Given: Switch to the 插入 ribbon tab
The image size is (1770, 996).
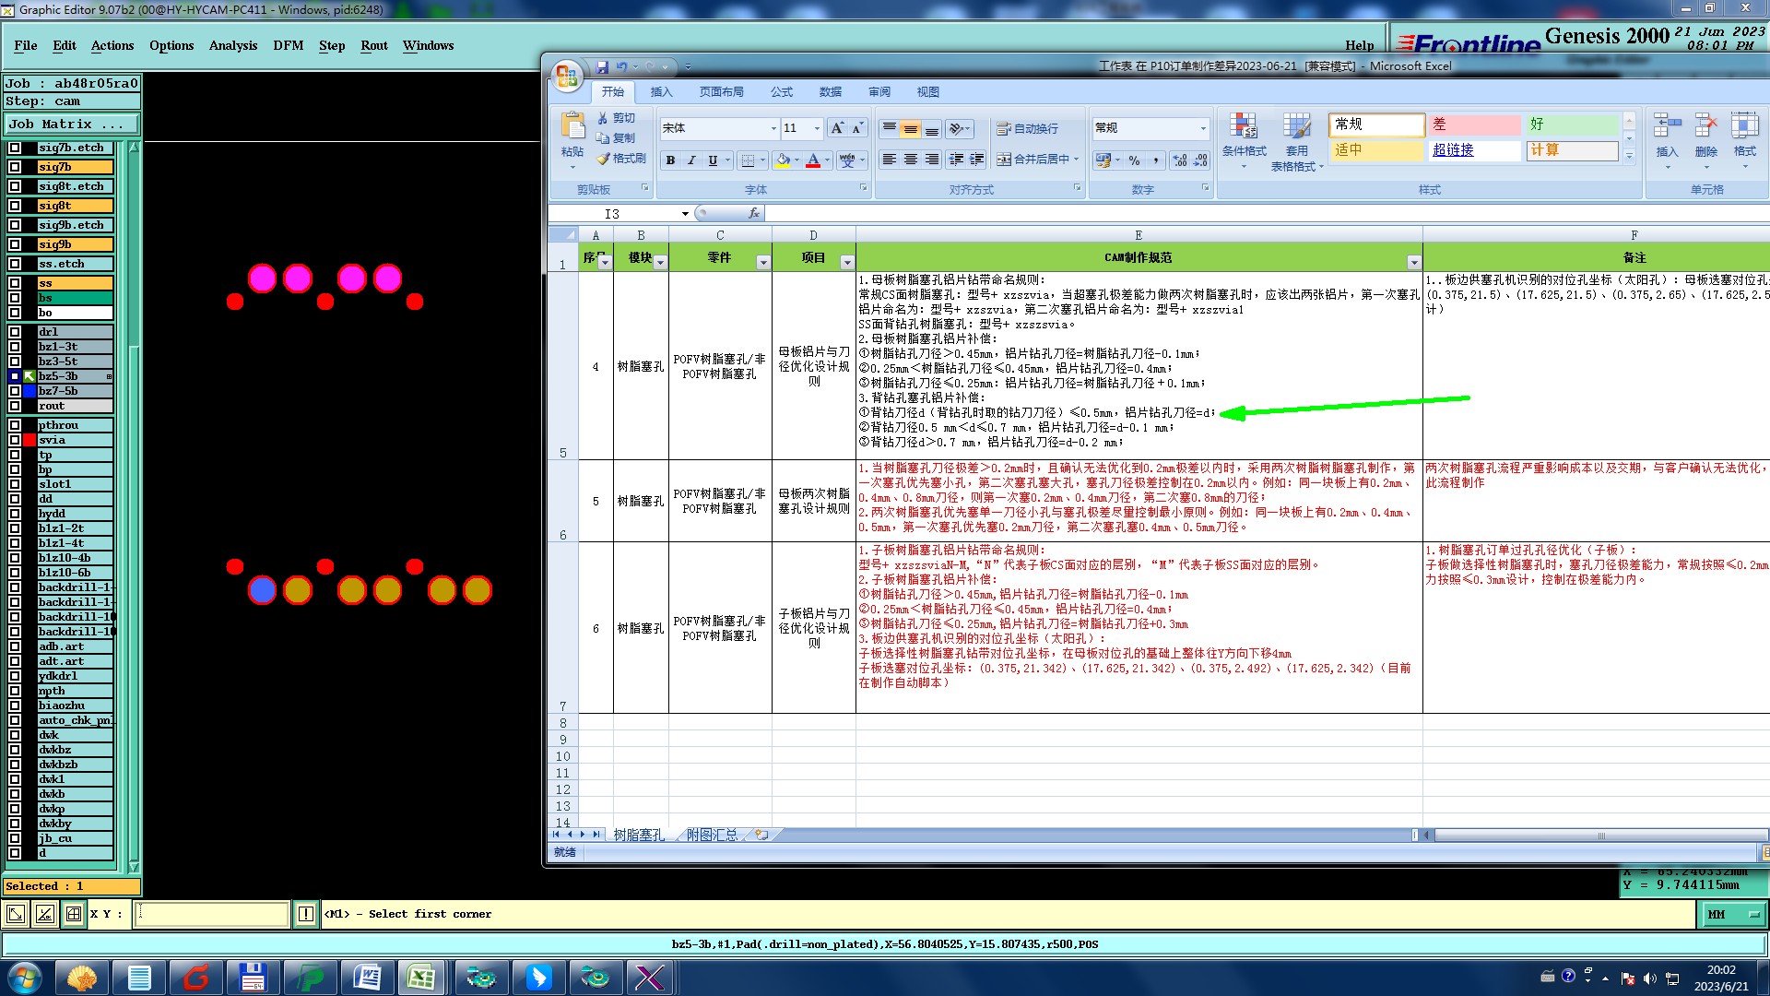Looking at the screenshot, I should tap(661, 92).
